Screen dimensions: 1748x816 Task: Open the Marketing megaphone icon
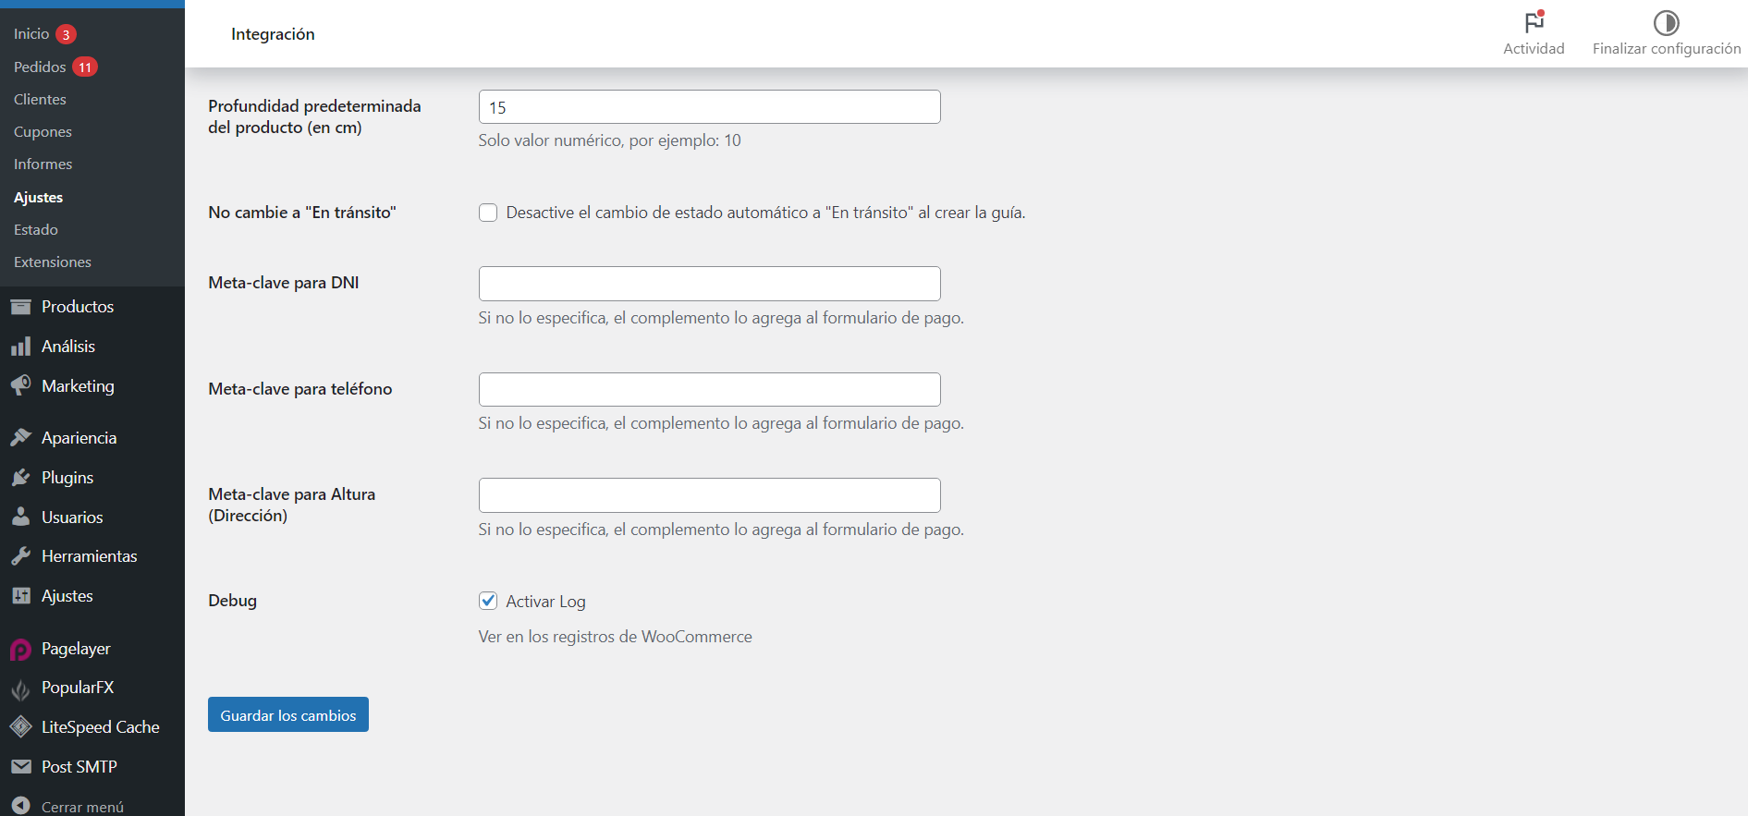20,386
